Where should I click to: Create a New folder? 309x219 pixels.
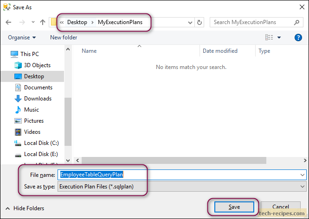point(64,38)
